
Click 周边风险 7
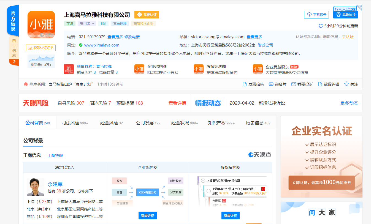[x=100, y=103]
